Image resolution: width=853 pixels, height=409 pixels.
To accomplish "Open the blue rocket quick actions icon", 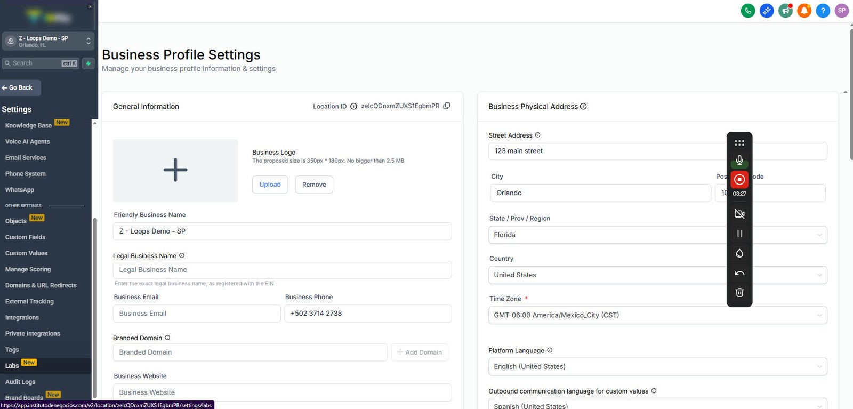I will [x=767, y=11].
